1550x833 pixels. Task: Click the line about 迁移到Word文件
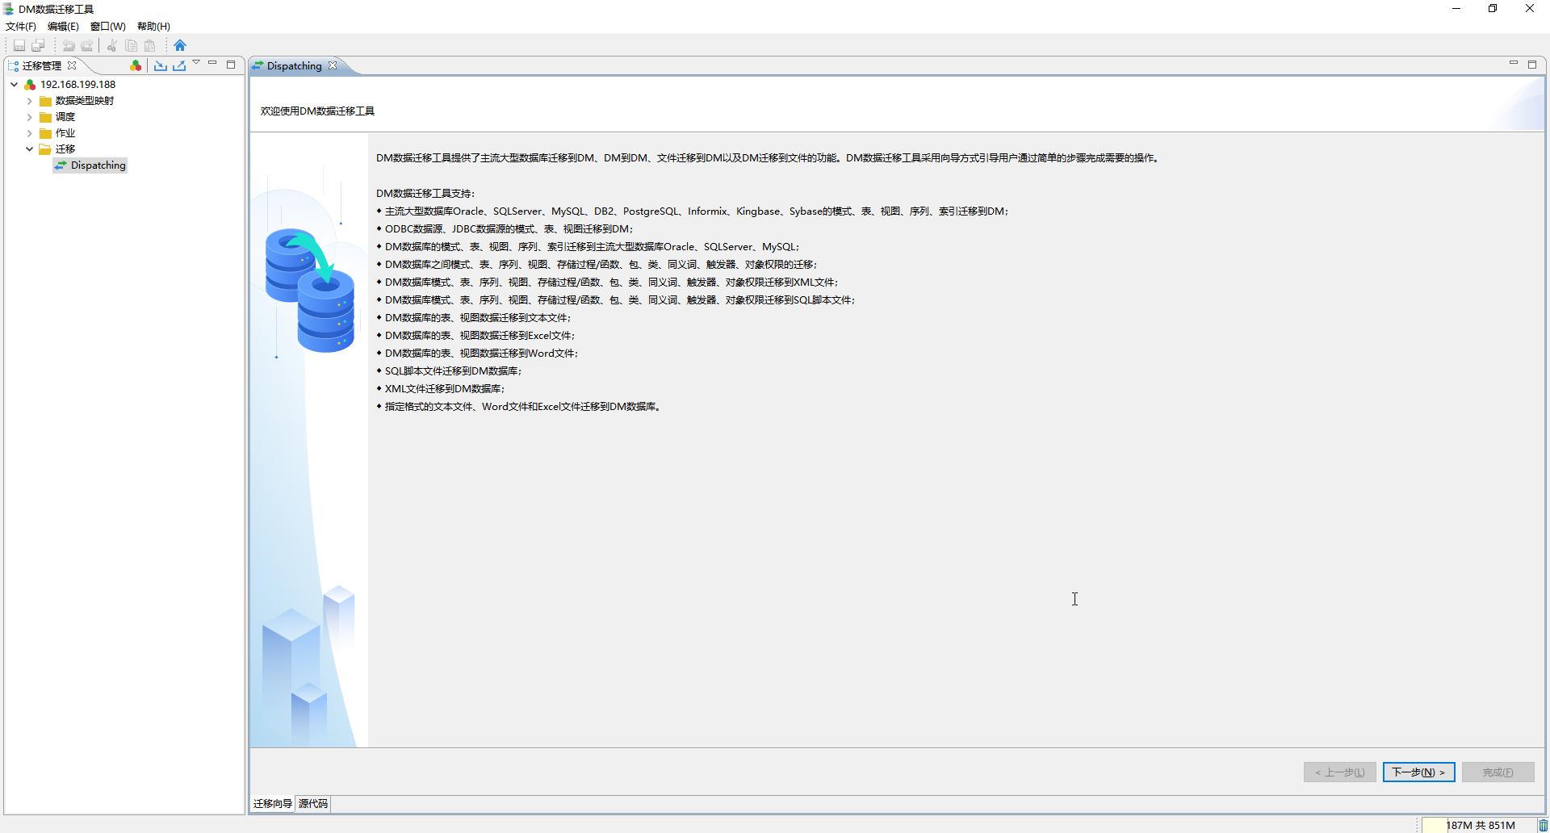pyautogui.click(x=480, y=354)
